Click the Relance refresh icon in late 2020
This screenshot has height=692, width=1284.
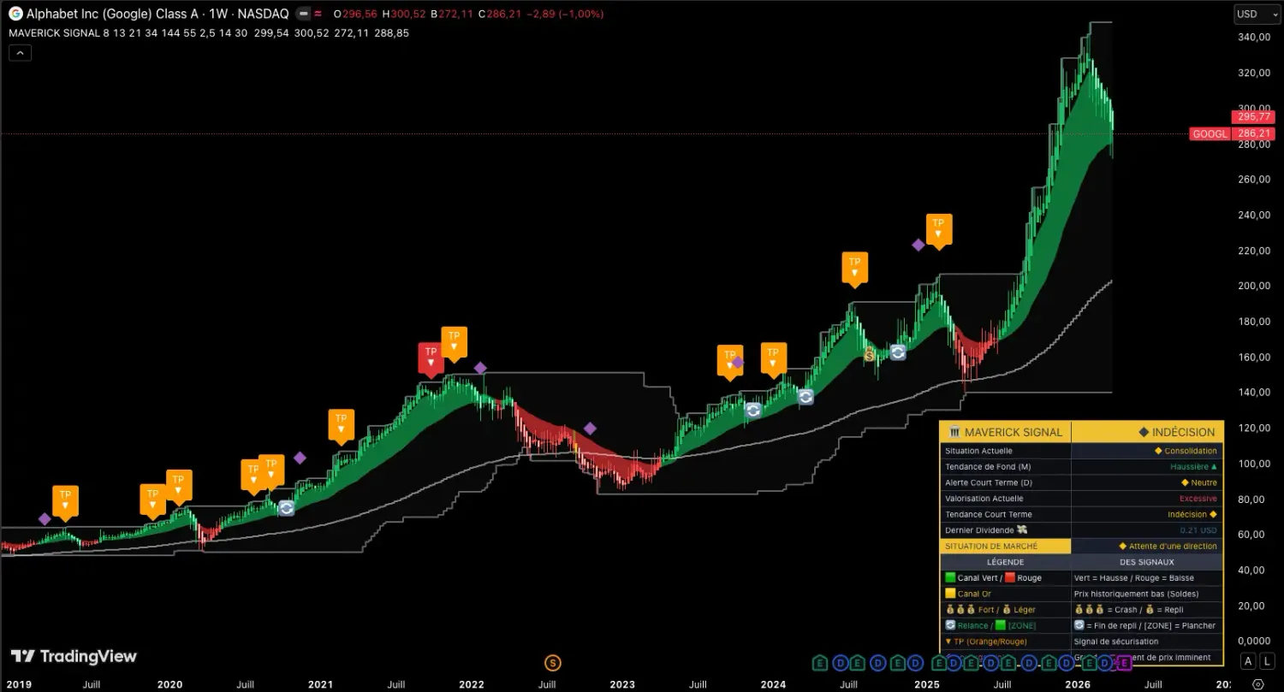tap(286, 508)
